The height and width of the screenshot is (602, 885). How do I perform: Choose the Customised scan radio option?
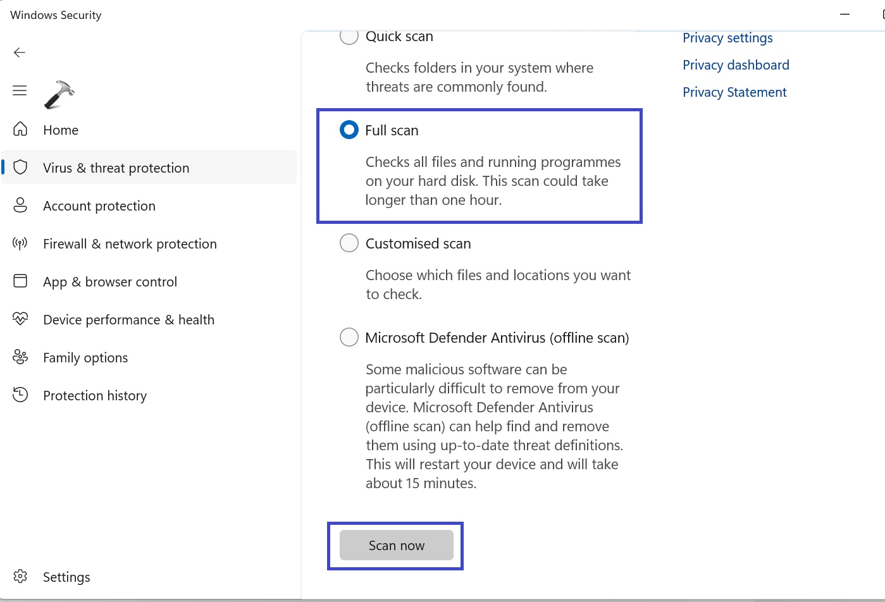[349, 243]
